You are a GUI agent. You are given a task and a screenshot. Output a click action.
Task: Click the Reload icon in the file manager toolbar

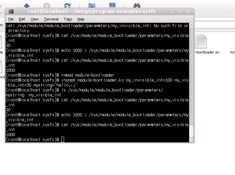67,6
